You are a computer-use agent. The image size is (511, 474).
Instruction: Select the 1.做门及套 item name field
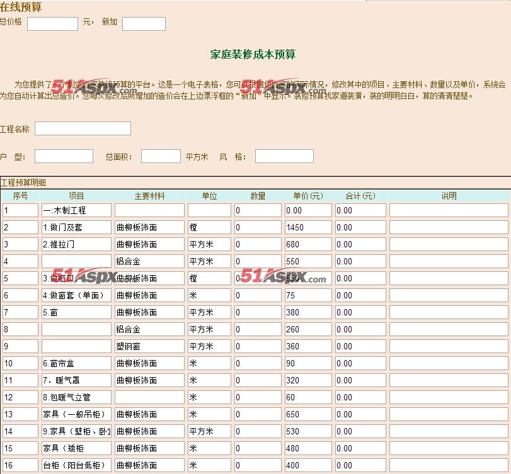click(x=76, y=227)
